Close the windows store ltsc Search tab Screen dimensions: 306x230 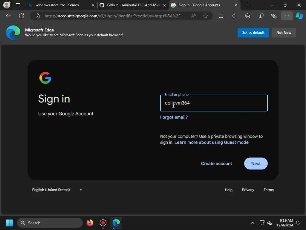point(93,5)
